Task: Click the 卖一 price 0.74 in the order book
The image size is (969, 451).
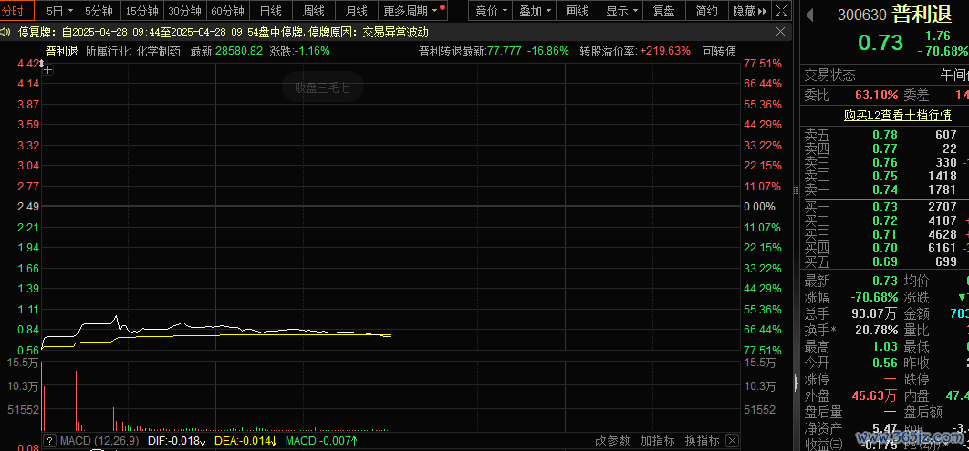Action: coord(884,190)
